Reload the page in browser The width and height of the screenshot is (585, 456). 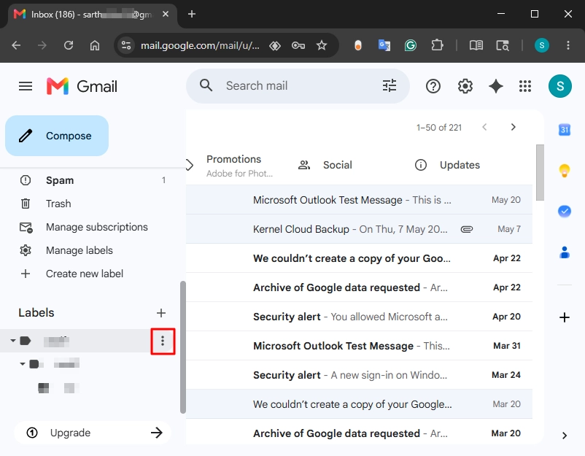[69, 45]
